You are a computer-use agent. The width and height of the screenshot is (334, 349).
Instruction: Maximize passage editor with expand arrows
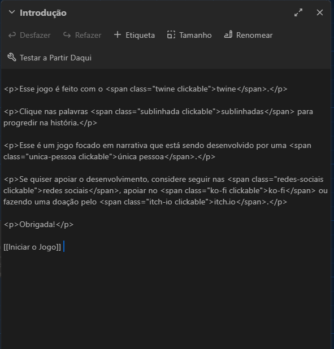tap(298, 12)
